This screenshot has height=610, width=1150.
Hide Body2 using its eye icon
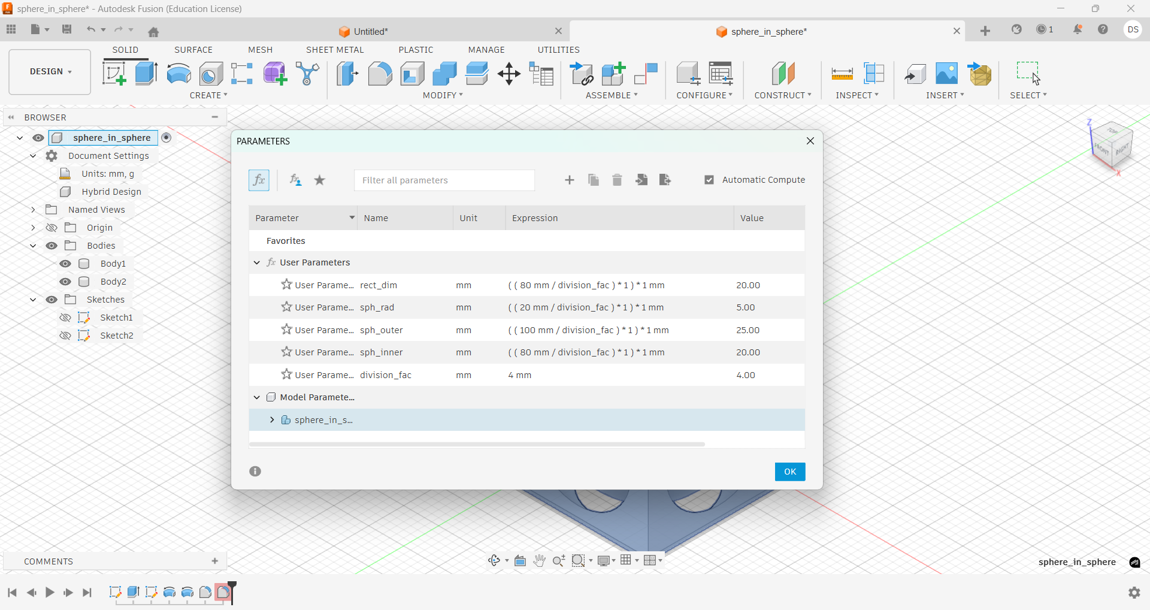click(x=65, y=282)
